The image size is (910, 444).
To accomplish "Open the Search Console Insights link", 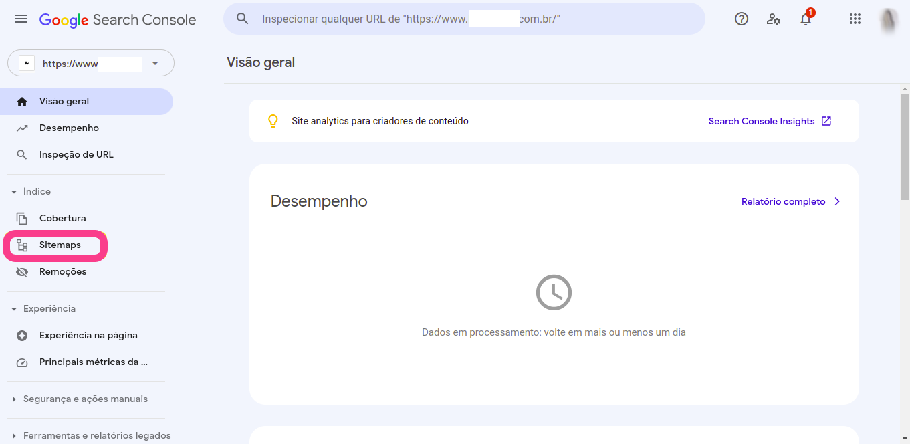I will point(762,121).
